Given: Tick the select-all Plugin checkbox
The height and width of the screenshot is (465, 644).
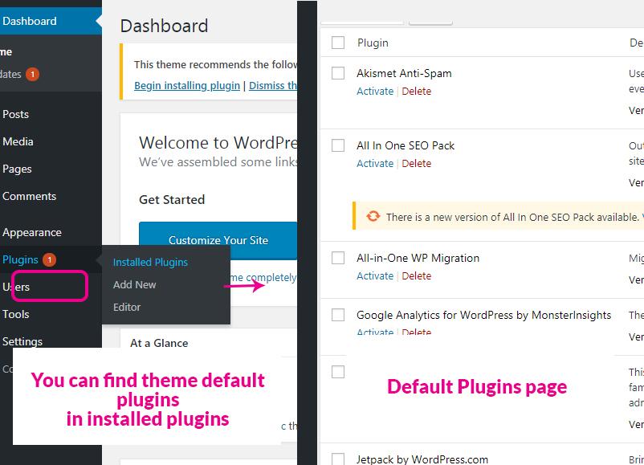Looking at the screenshot, I should click(x=338, y=43).
